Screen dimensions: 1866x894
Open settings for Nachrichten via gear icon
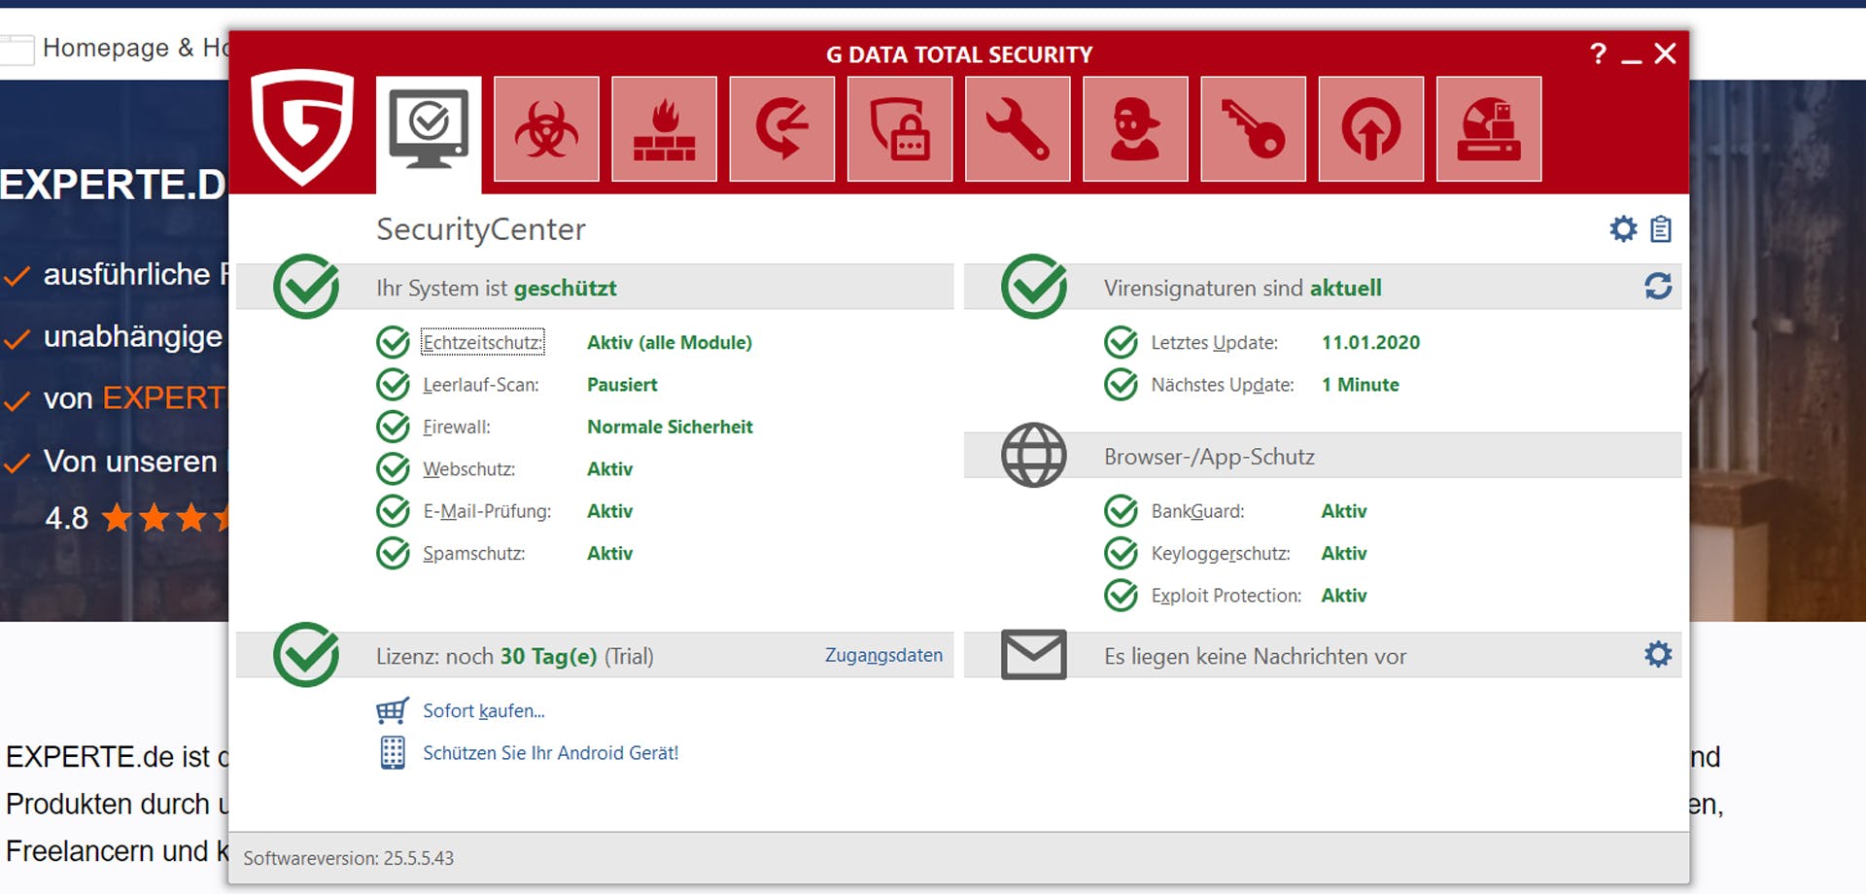1657,655
